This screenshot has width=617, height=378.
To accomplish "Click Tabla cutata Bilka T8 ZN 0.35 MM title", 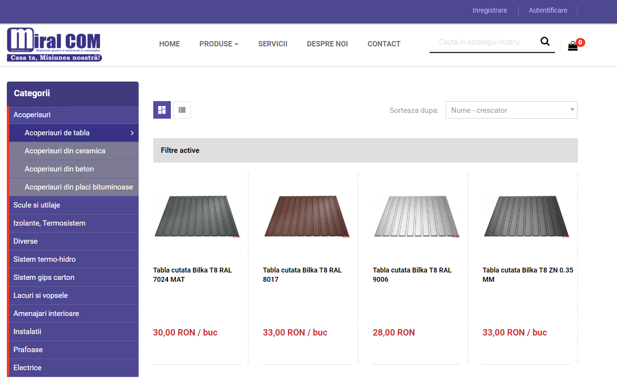I will 528,275.
